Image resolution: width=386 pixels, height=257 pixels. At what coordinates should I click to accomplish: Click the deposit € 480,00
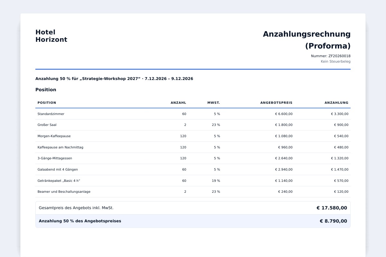click(x=341, y=147)
